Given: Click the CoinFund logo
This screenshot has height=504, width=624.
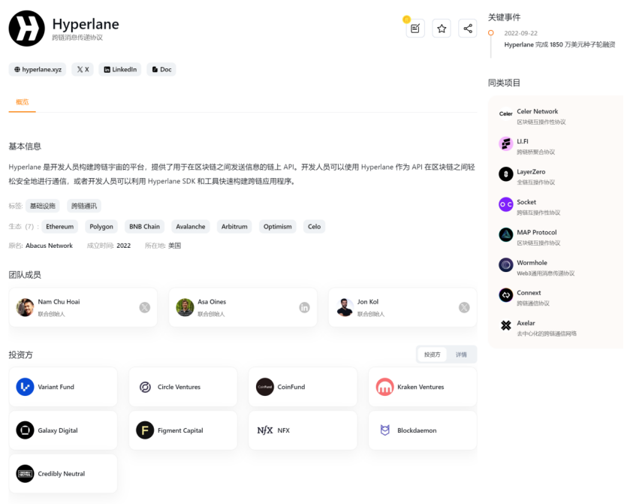Looking at the screenshot, I should (x=265, y=387).
